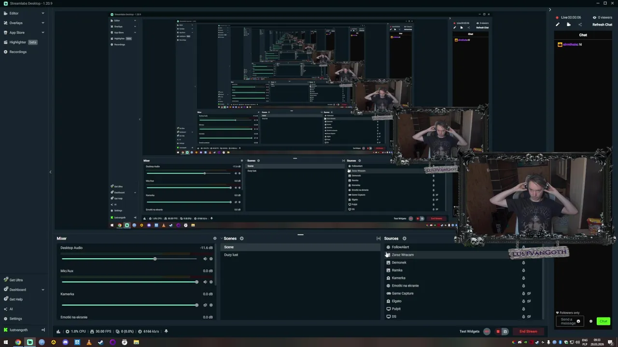Open Settings gear in sidebar
The width and height of the screenshot is (618, 347).
(x=13, y=319)
